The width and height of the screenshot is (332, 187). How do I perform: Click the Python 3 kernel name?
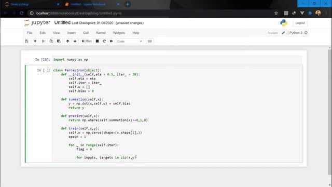pos(296,33)
